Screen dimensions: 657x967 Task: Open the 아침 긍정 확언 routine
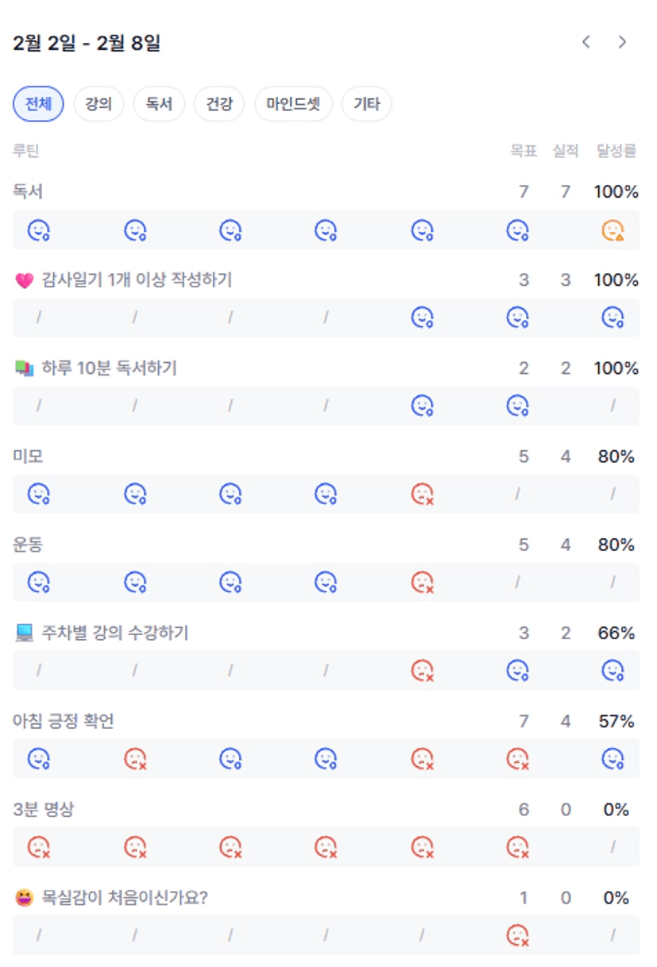tap(64, 721)
